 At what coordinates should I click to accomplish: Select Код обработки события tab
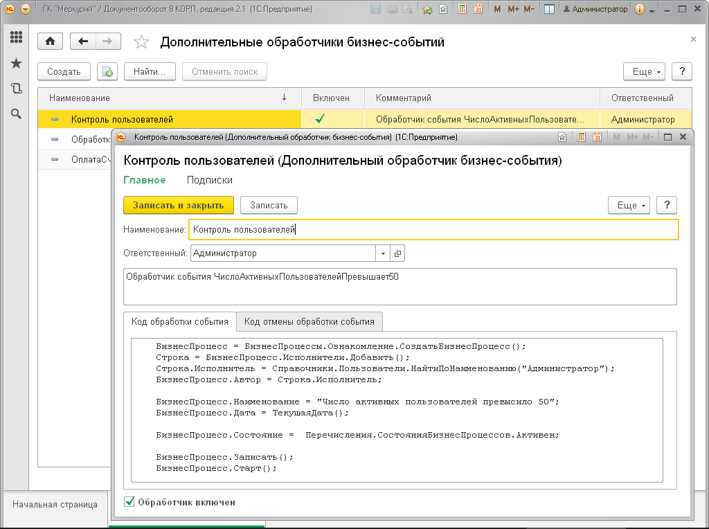point(179,321)
